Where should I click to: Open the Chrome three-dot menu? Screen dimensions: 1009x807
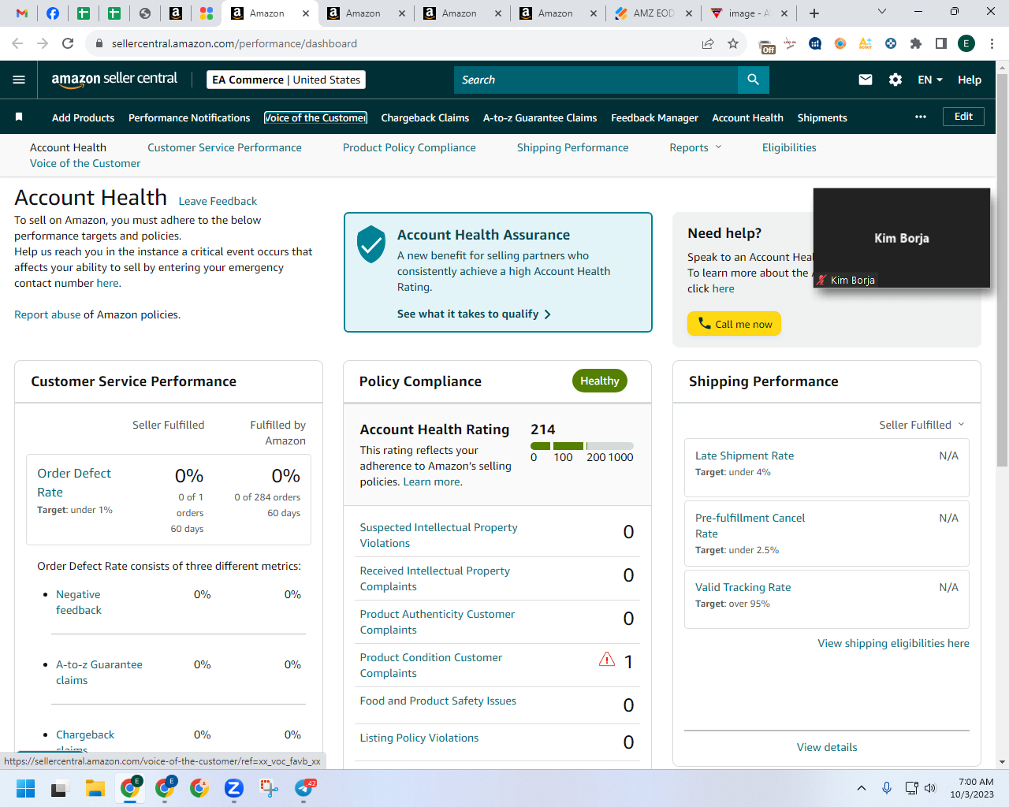click(992, 43)
